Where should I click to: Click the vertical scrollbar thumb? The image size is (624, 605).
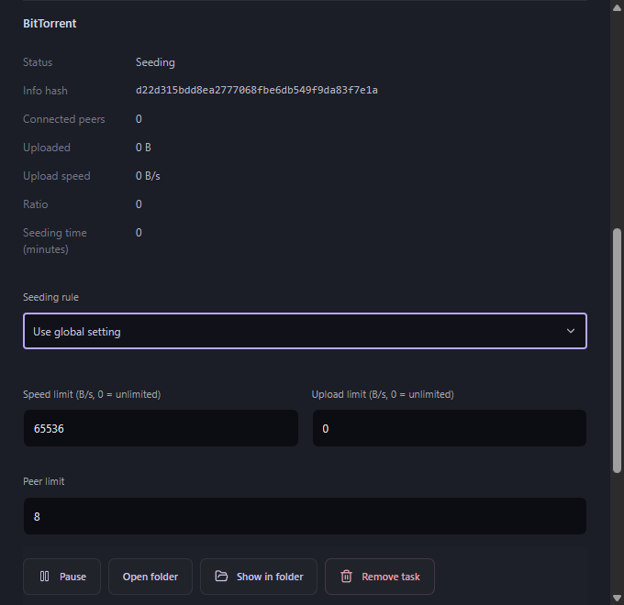618,350
